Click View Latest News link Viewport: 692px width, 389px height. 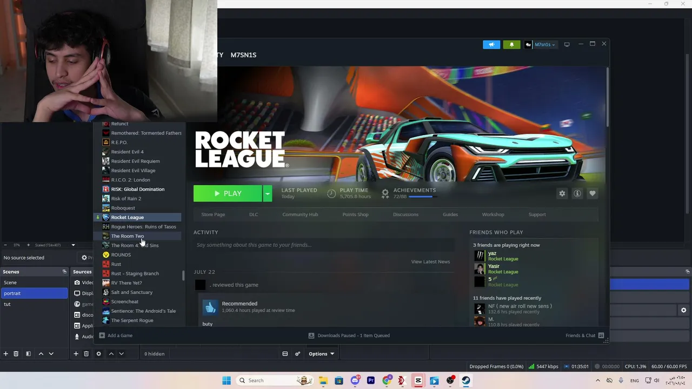[430, 261]
